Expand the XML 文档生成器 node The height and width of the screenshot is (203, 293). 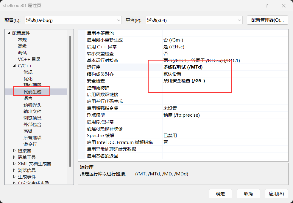click(x=14, y=164)
